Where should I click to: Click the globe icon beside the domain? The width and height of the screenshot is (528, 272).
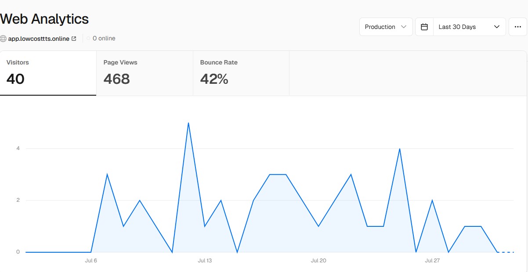4,39
